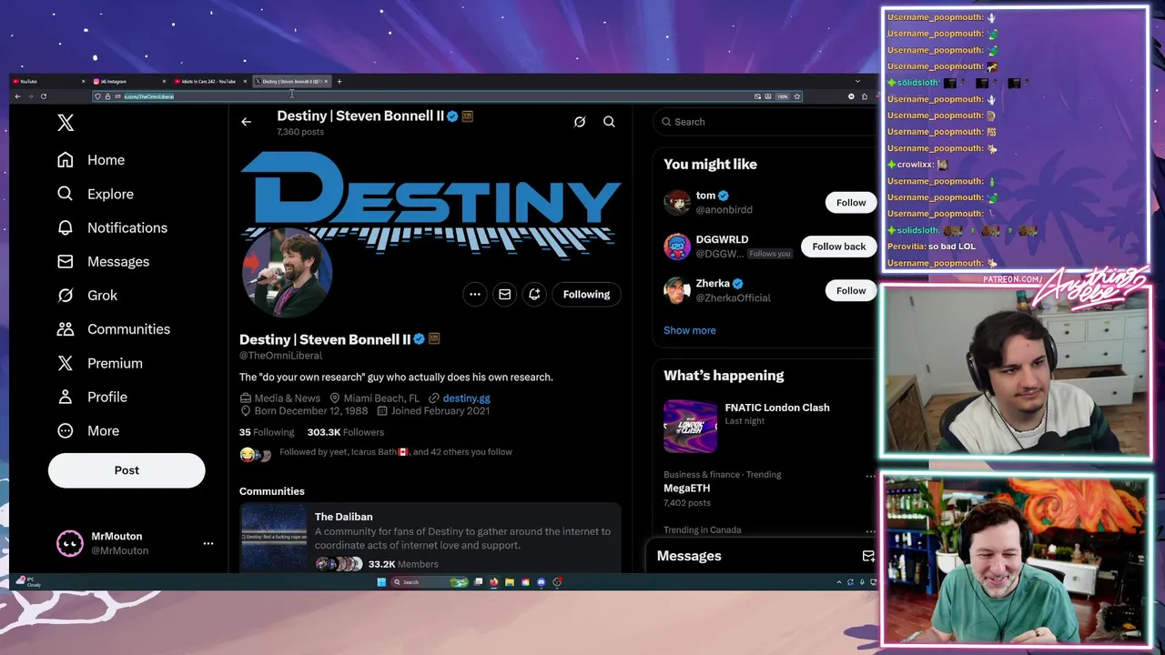Screen dimensions: 1165x655
Task: Click the Post button
Action: [x=127, y=470]
